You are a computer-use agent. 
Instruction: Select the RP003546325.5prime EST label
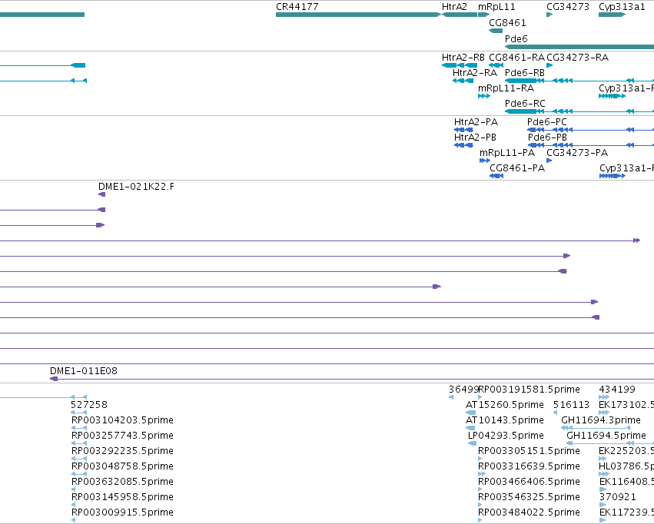point(529,497)
